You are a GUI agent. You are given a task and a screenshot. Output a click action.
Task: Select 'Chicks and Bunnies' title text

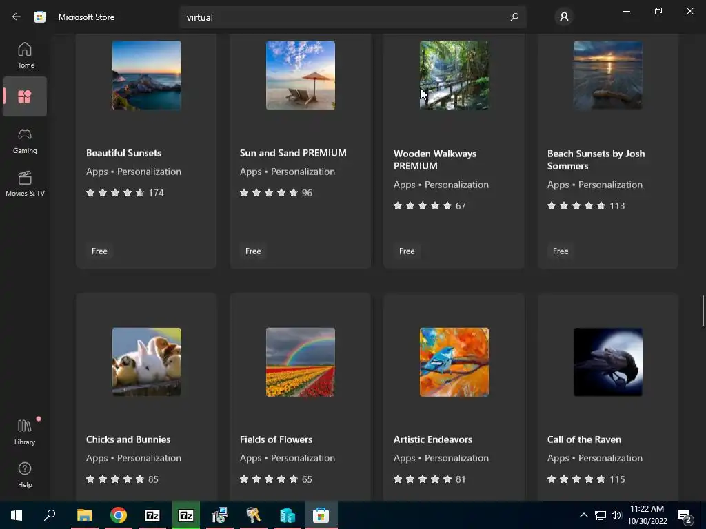point(128,439)
